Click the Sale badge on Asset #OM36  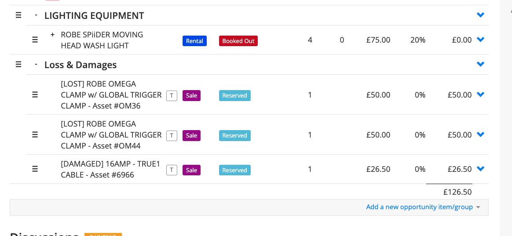tap(191, 95)
